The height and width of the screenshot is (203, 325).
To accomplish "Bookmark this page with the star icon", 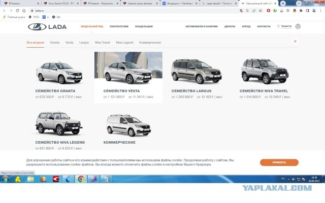I will pos(261,11).
